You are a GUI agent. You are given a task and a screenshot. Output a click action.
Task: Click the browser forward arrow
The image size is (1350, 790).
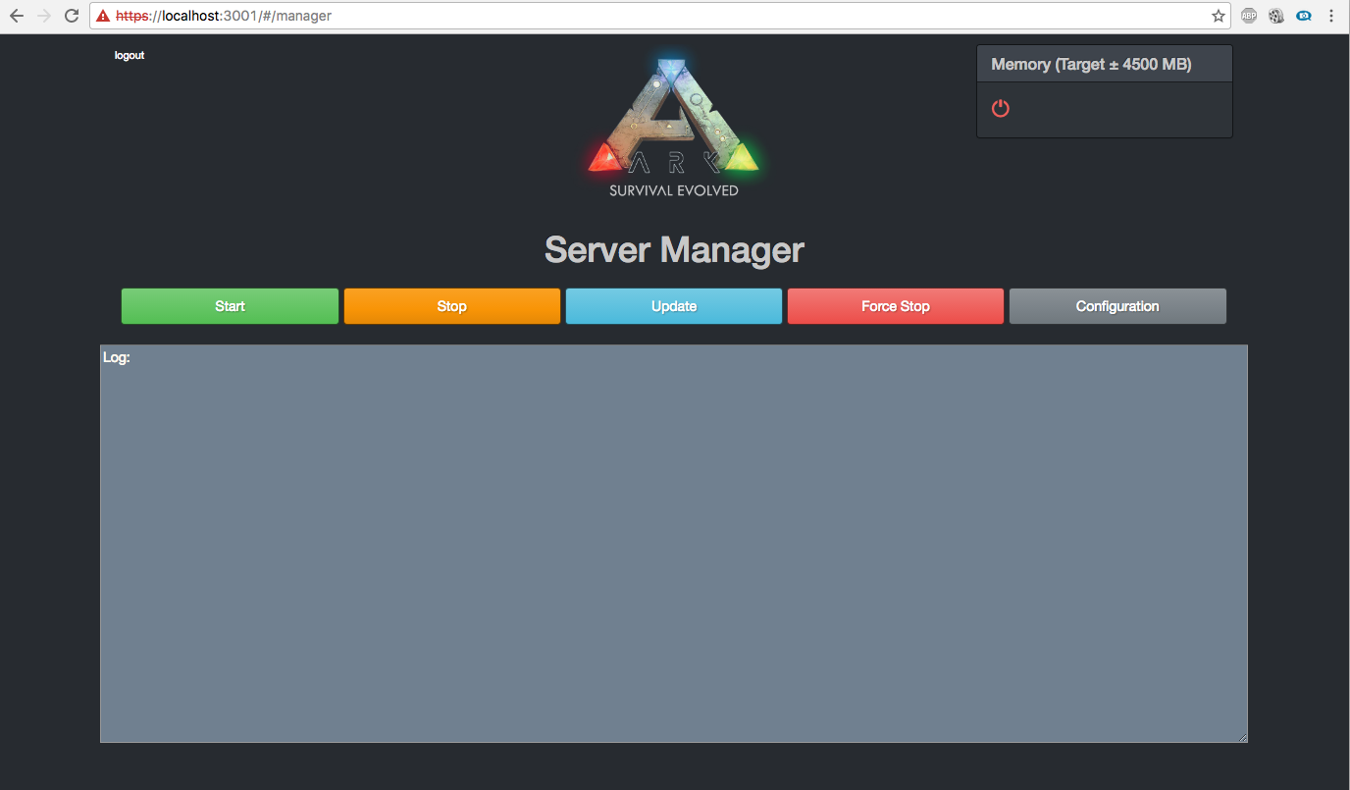point(43,16)
